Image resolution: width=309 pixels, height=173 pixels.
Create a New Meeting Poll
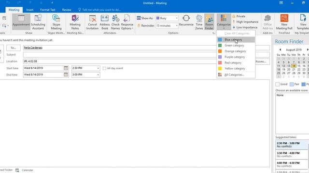coord(284,22)
